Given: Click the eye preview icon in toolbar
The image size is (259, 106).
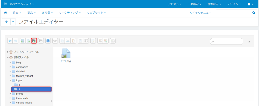Looking at the screenshot, I should [x=55, y=41].
